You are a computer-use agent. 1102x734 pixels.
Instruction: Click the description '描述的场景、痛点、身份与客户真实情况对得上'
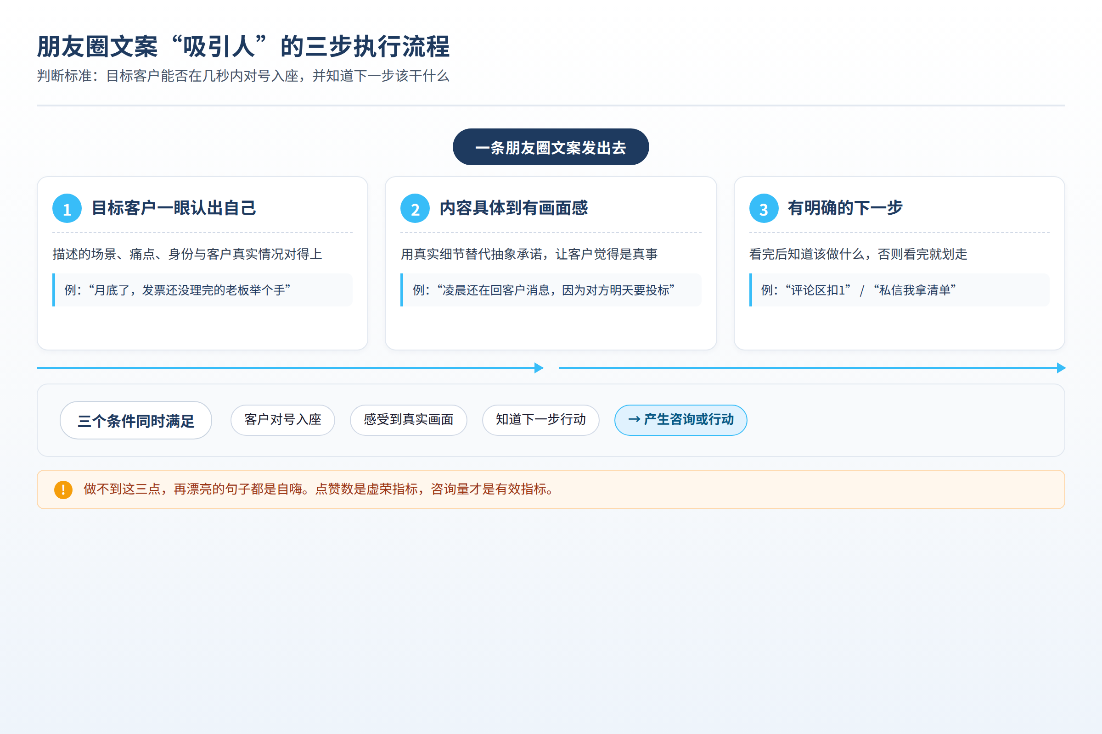click(x=187, y=254)
